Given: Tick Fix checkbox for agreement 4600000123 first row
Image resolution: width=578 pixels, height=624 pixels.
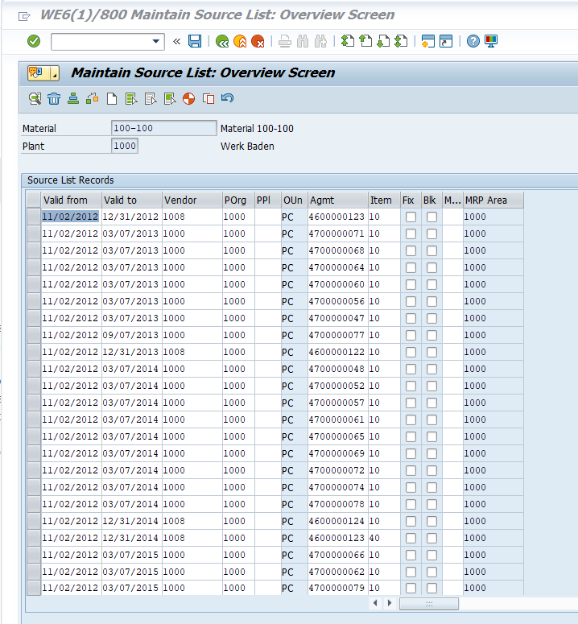Looking at the screenshot, I should point(411,217).
